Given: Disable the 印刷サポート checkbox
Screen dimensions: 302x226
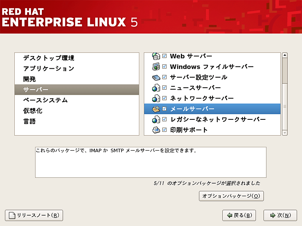Looking at the screenshot, I should [x=165, y=130].
